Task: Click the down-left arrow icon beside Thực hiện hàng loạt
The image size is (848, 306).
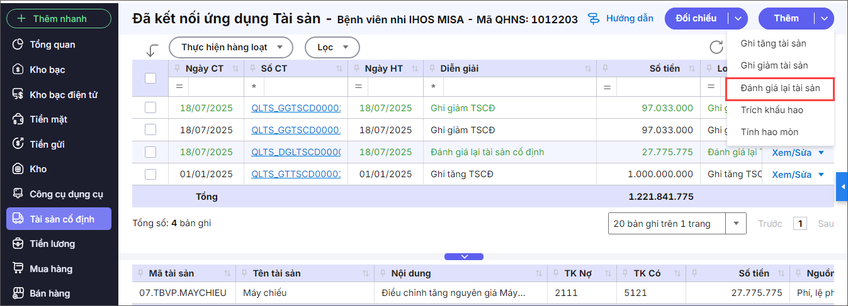Action: (152, 50)
